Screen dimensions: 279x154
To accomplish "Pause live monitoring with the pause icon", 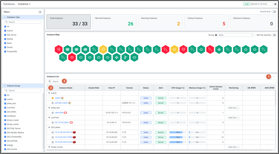I will [x=275, y=4].
